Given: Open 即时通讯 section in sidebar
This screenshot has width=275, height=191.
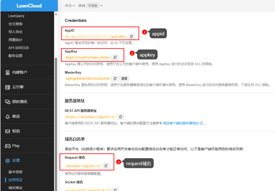Looking at the screenshot, I should 19,102.
